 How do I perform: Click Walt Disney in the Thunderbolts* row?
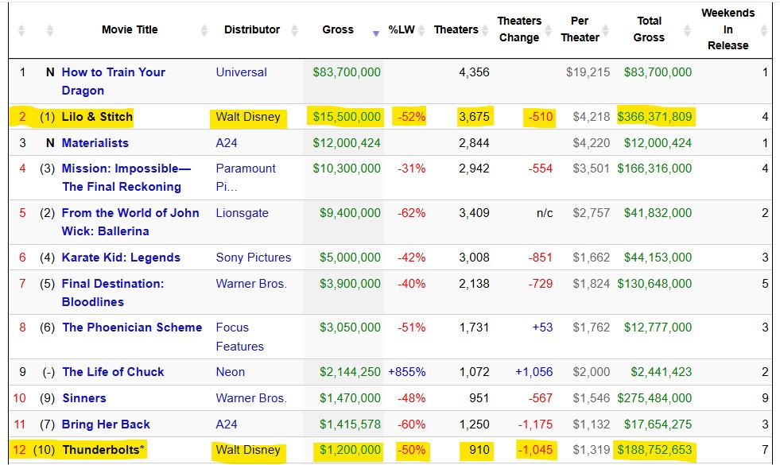tap(248, 450)
